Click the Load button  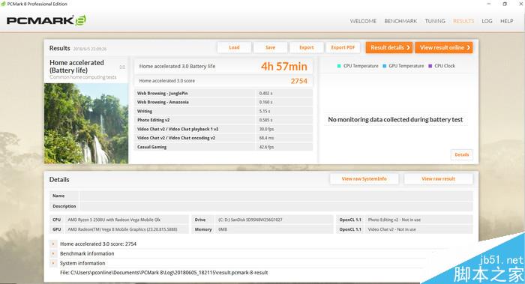pos(234,47)
